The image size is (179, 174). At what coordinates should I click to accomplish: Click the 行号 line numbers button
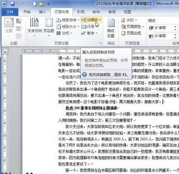(x=88, y=27)
